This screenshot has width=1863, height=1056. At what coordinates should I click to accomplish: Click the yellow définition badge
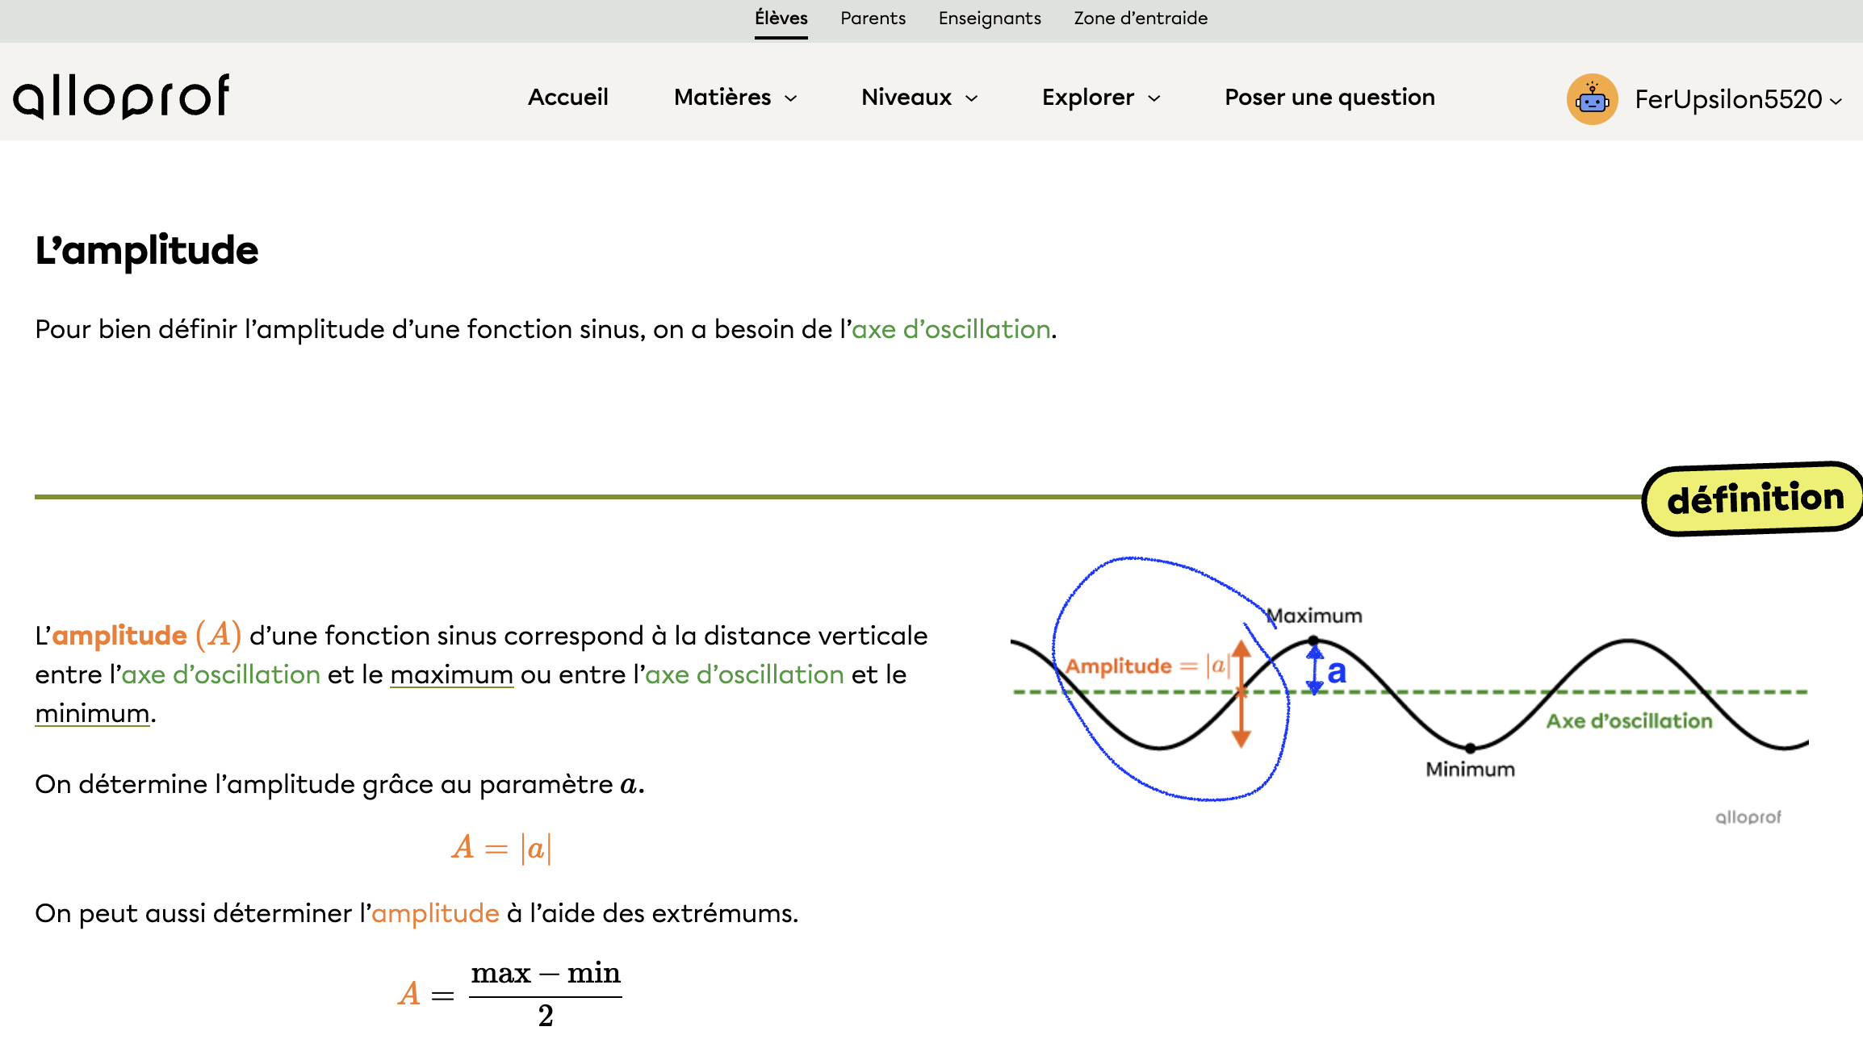pos(1755,499)
